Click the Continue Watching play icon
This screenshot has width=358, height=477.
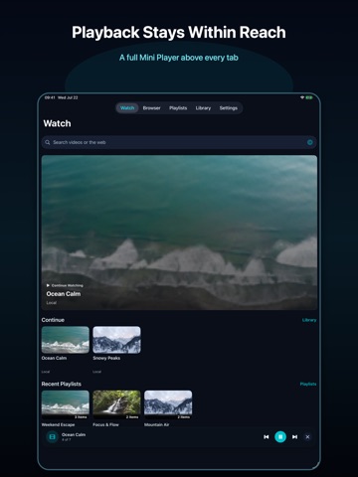pos(48,285)
